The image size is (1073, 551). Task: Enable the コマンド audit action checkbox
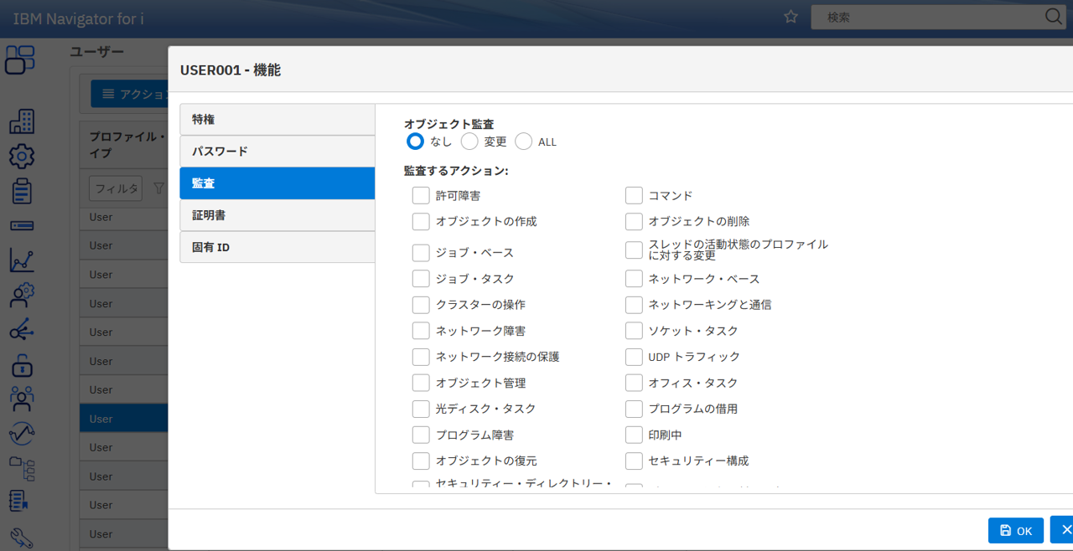point(634,196)
